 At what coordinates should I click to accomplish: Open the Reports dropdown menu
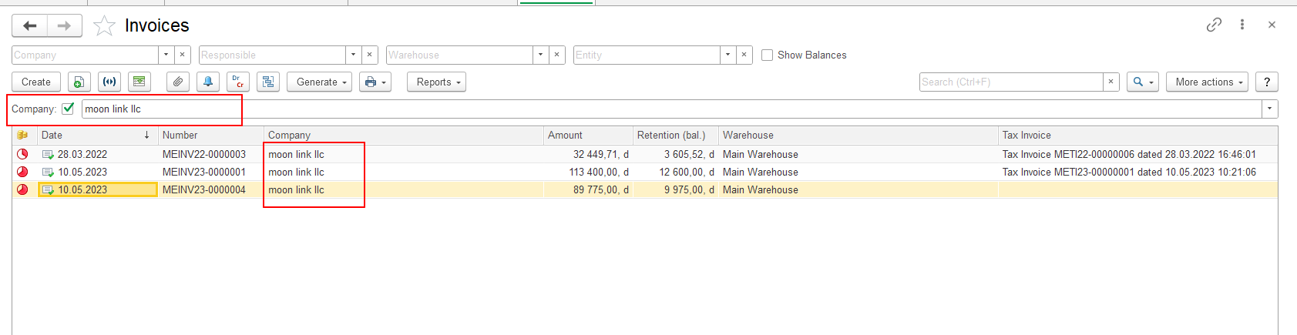tap(436, 82)
